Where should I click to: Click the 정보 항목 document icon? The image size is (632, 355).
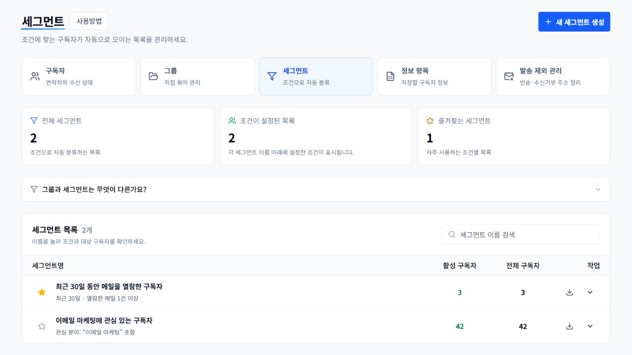(x=390, y=76)
